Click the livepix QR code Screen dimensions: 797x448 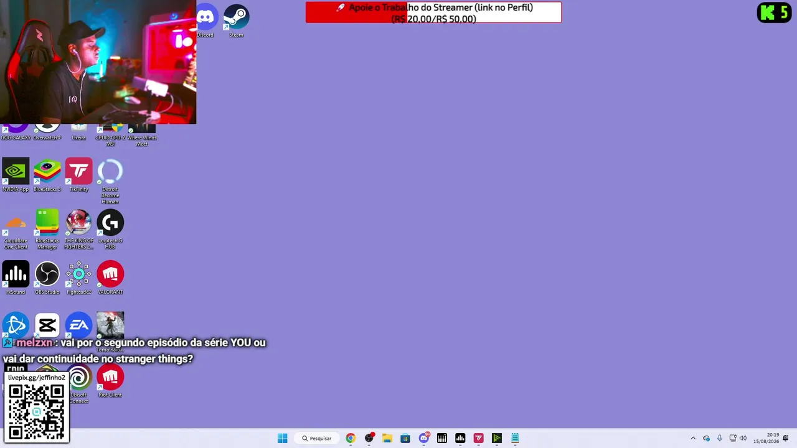tap(36, 412)
